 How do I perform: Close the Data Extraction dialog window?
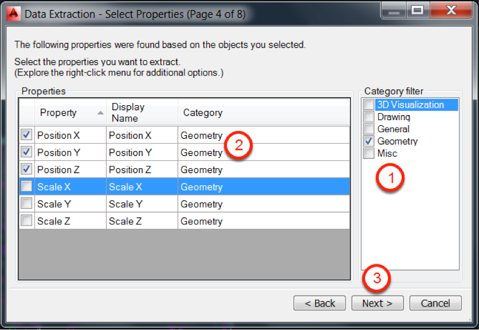[451, 10]
